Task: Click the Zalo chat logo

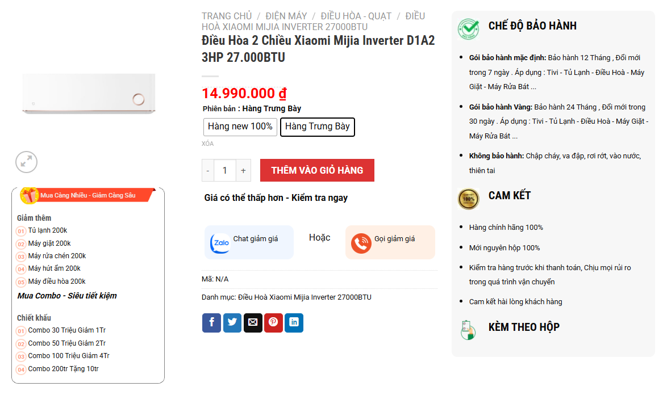Action: (220, 243)
